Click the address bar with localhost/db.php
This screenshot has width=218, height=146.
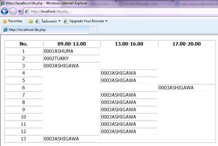tap(121, 11)
